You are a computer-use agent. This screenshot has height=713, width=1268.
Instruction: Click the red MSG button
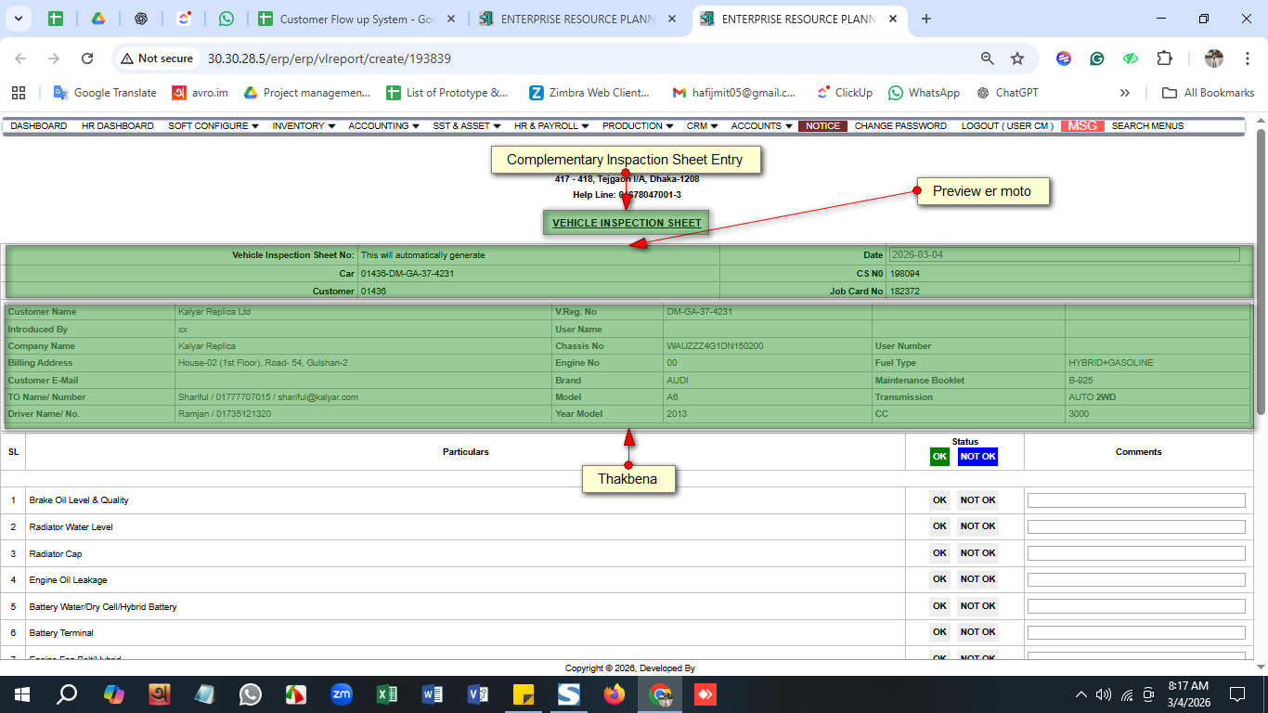(1082, 126)
